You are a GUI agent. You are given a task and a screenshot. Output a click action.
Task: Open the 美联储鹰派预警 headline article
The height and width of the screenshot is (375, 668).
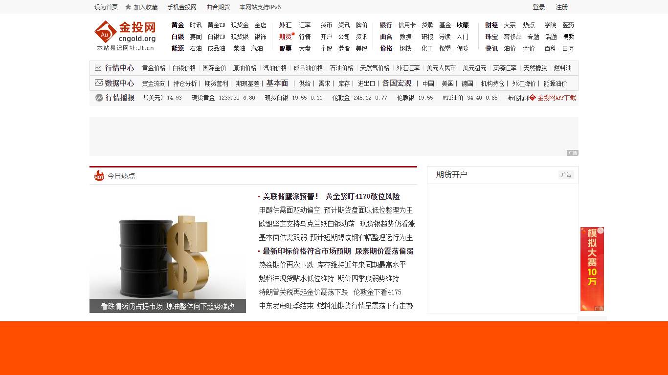point(331,196)
